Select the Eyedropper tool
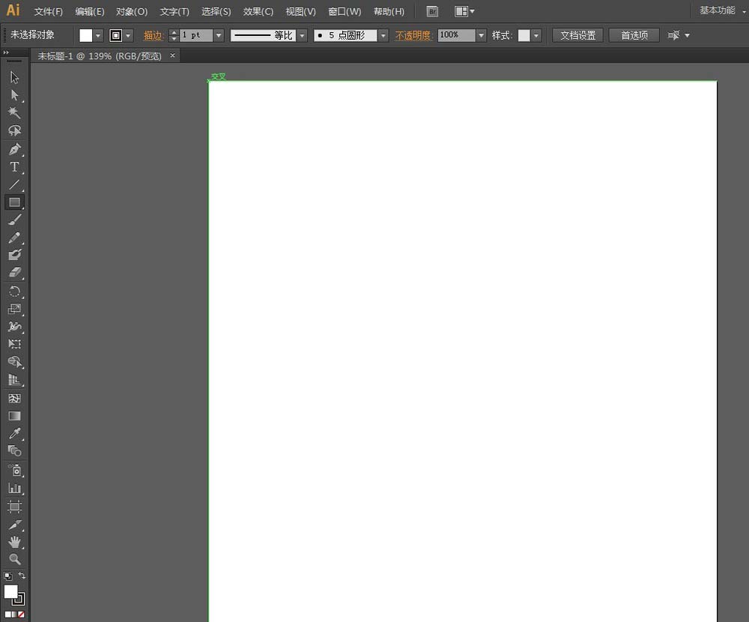Viewport: 749px width, 622px height. pos(14,433)
